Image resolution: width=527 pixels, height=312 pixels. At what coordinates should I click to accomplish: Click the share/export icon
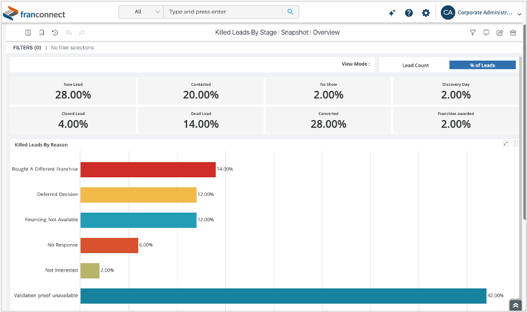pyautogui.click(x=499, y=33)
